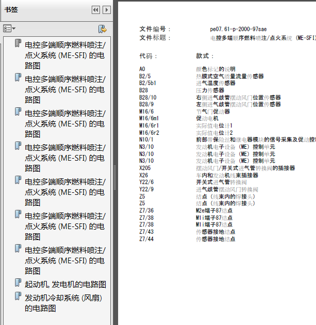Click description 实际值电位计2
Image resolution: width=316 pixels, height=325 pixels.
pos(214,133)
